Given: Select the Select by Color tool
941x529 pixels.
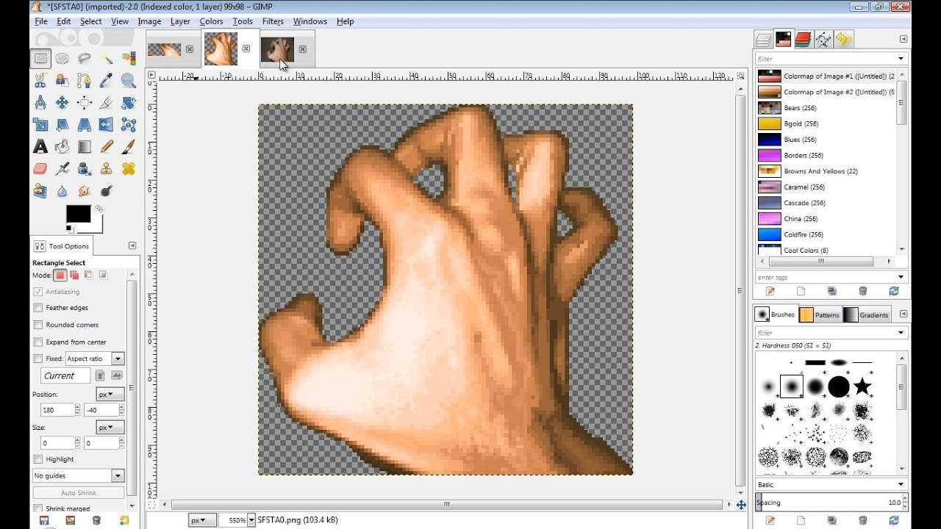Looking at the screenshot, I should tap(129, 59).
